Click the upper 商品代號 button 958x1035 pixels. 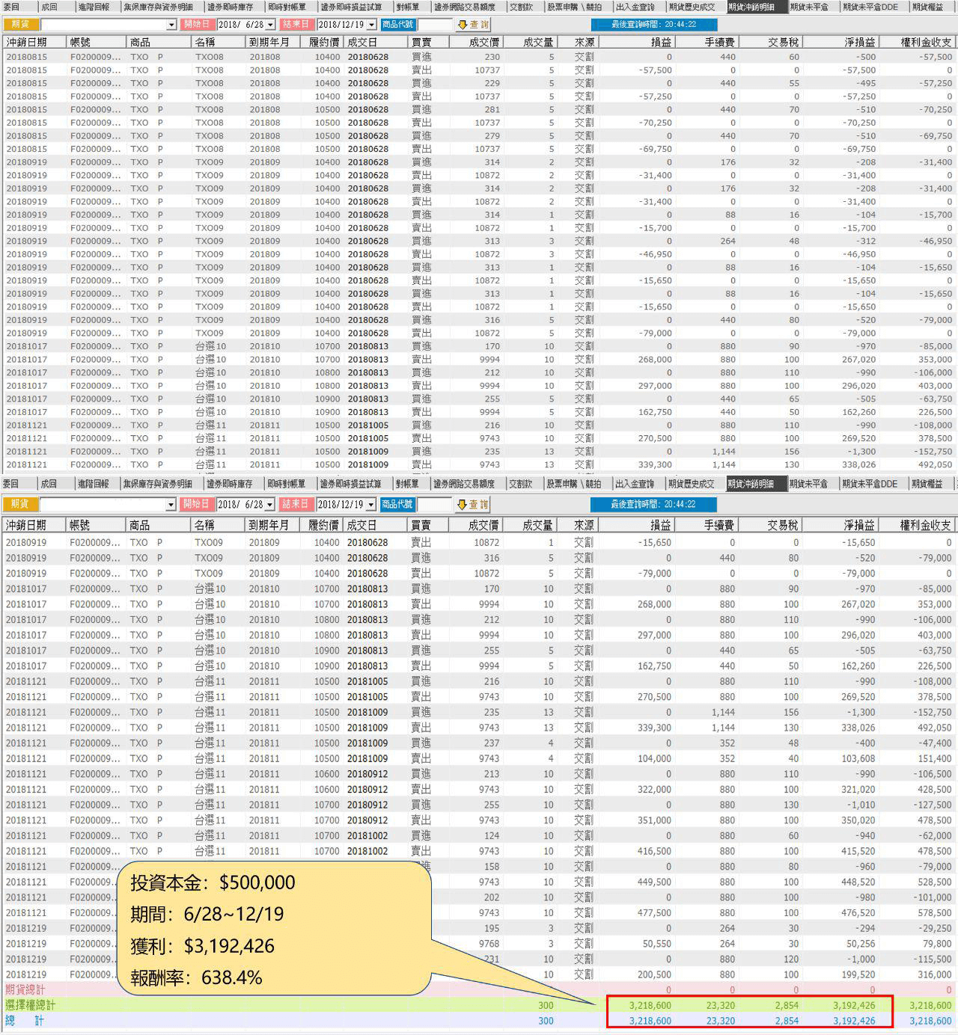click(397, 25)
